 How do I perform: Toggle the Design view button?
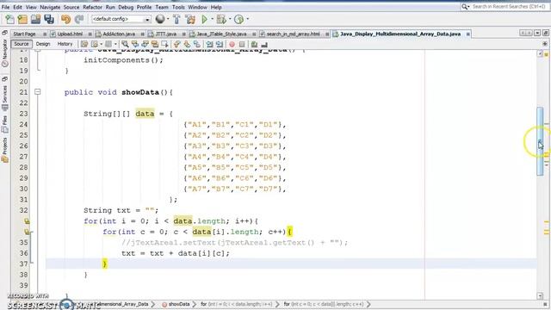click(43, 44)
